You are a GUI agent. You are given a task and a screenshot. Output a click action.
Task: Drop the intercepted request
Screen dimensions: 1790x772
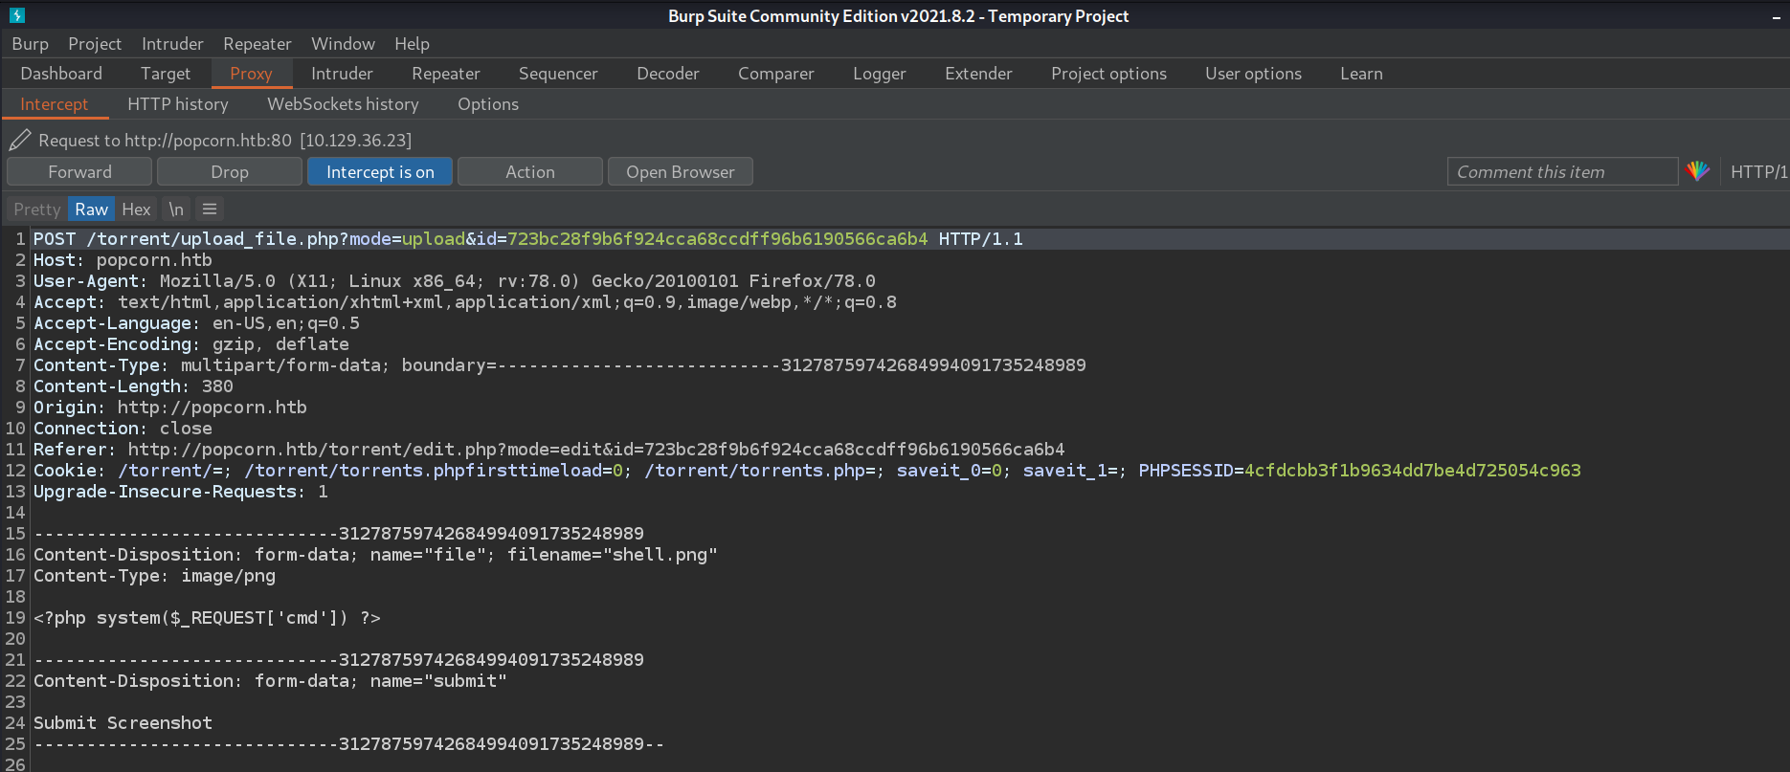[x=230, y=172]
